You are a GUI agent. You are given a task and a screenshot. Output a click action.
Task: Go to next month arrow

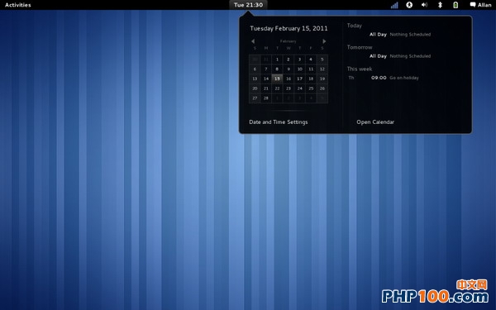(x=324, y=41)
